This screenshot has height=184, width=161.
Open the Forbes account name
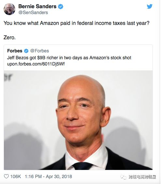coord(15,51)
